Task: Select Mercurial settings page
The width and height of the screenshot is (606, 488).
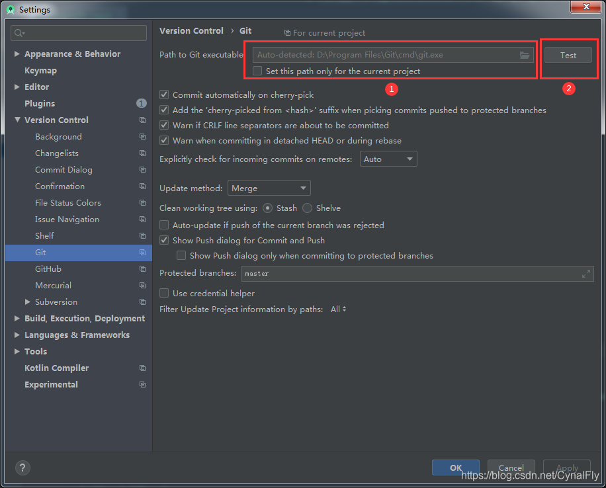Action: pos(54,286)
